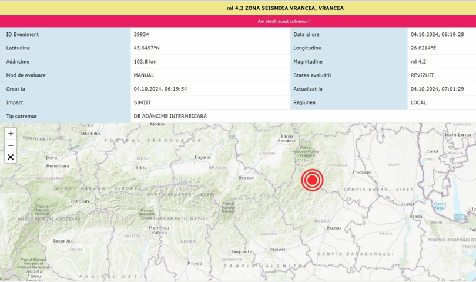Click the date and time value 06:19:28
This screenshot has height=282, width=476.
437,35
